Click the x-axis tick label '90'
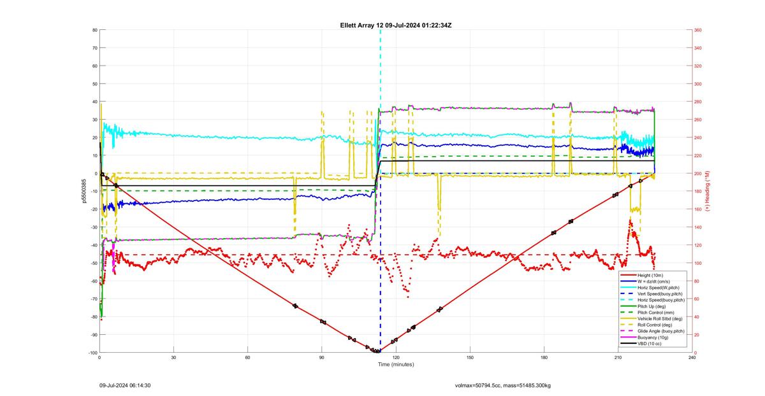Screen dimensions: 765x396 click(321, 357)
